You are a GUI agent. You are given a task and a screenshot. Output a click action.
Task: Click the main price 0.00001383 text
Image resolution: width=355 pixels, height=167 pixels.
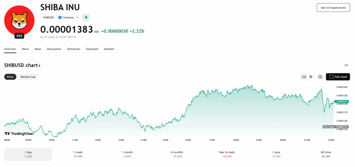67,30
